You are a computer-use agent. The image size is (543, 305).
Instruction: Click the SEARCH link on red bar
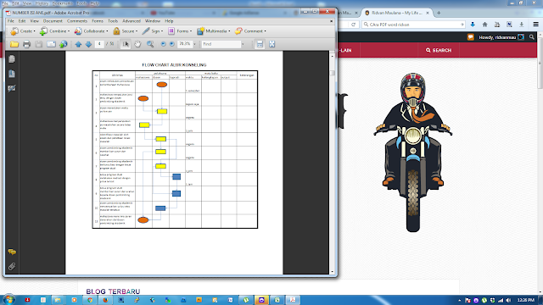[x=439, y=51]
